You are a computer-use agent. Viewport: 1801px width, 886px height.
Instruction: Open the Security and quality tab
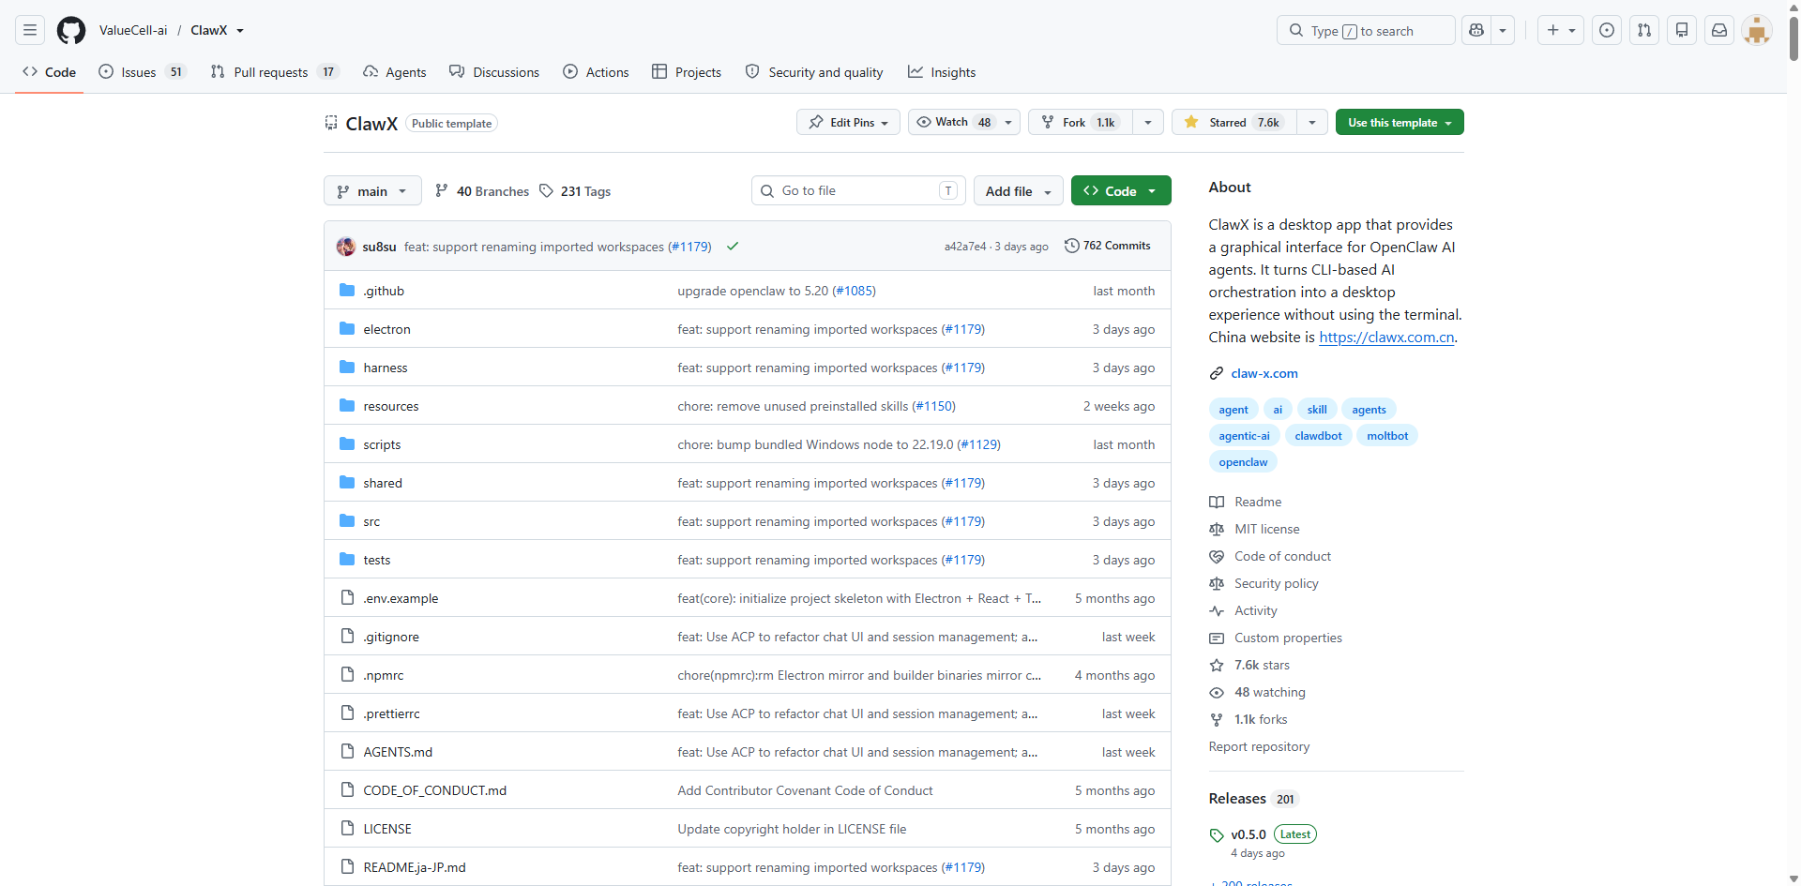pyautogui.click(x=814, y=72)
